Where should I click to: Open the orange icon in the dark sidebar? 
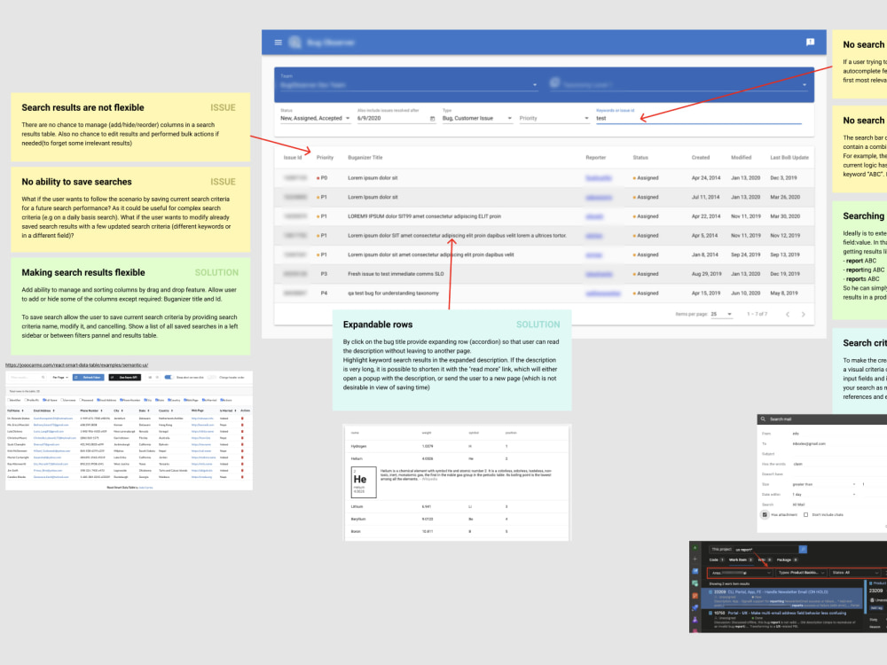(695, 596)
